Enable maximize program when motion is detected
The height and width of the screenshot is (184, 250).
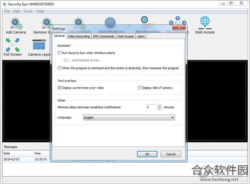(60, 68)
